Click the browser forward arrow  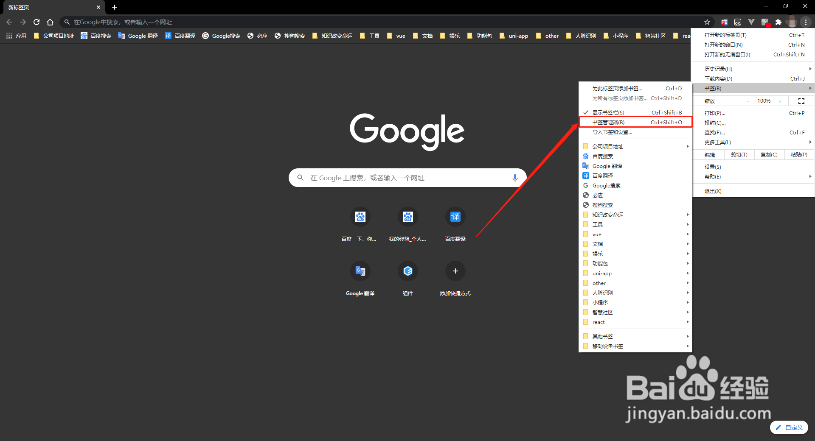(x=23, y=22)
